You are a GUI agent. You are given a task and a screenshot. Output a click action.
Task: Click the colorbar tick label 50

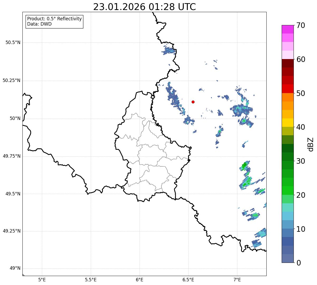click(x=301, y=93)
